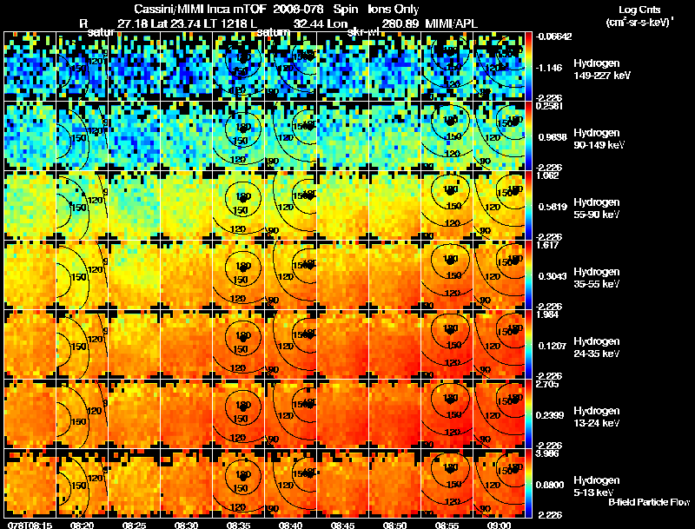Click the 5-13 keV image panel at 08:30
The image size is (695, 529).
[186, 484]
